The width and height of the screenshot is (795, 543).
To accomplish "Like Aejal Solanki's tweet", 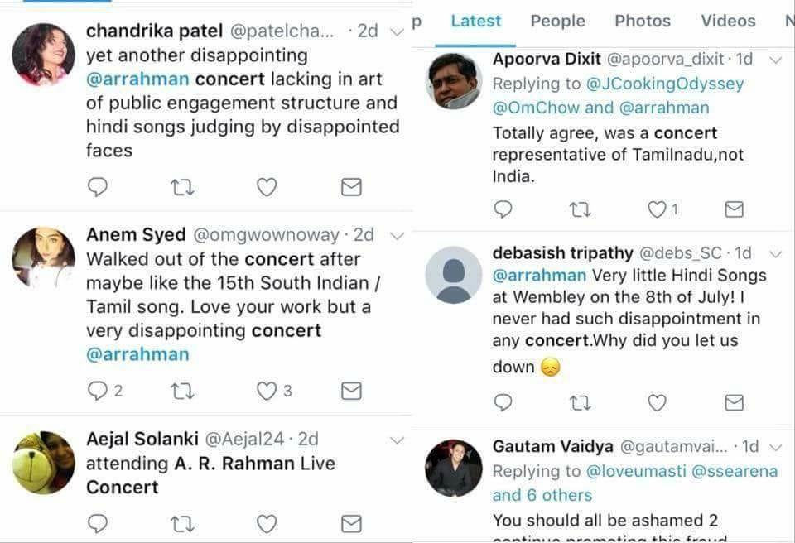I will [x=267, y=523].
